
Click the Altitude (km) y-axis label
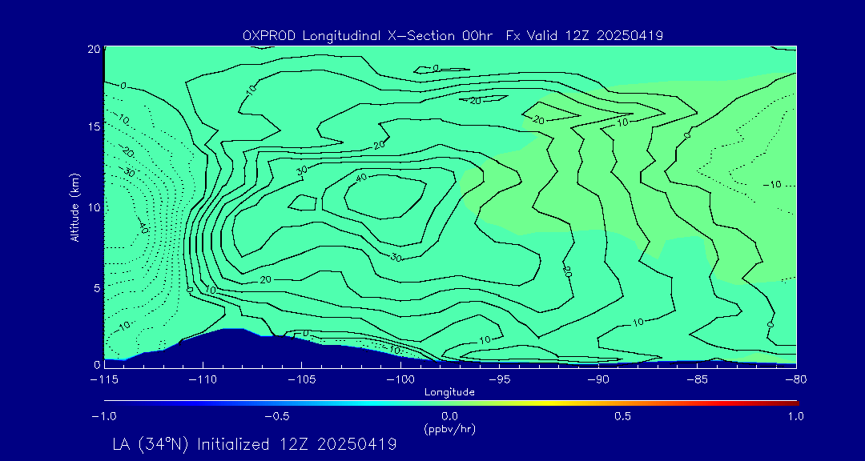point(74,206)
